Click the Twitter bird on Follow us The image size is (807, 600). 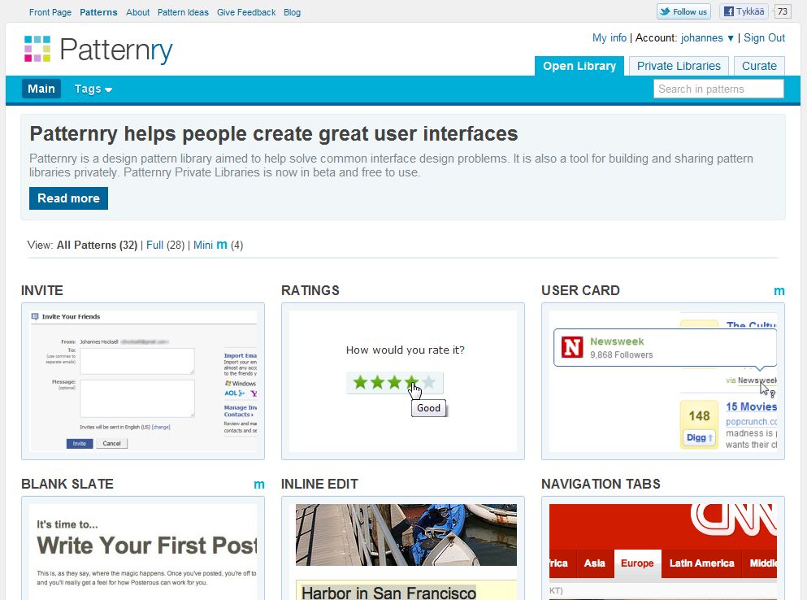coord(666,11)
